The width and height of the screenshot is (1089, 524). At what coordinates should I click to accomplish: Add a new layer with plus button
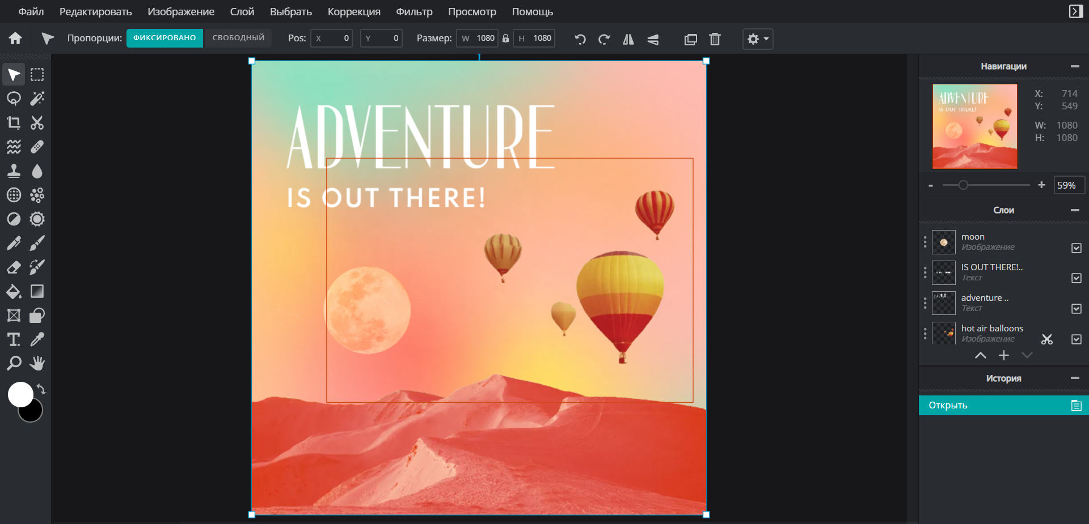click(1004, 355)
